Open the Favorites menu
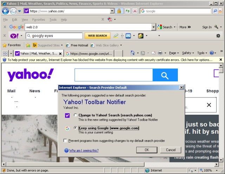 (38, 20)
